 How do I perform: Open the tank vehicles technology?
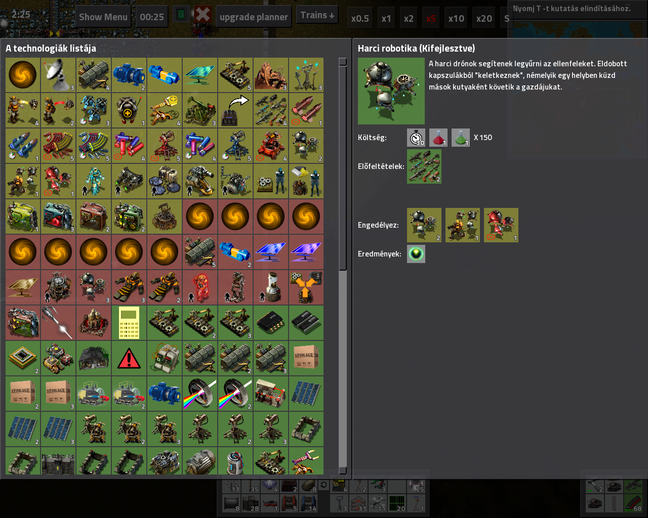click(x=58, y=358)
